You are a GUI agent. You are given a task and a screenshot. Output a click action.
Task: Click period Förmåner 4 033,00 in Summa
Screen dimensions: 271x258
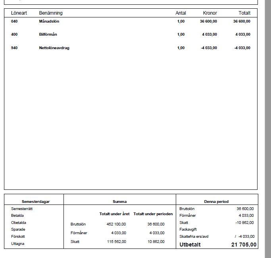pos(157,233)
